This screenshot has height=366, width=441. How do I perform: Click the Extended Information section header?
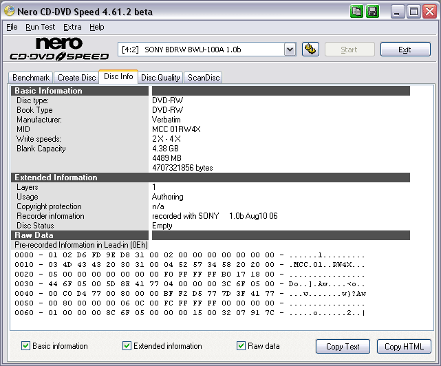tap(211, 177)
